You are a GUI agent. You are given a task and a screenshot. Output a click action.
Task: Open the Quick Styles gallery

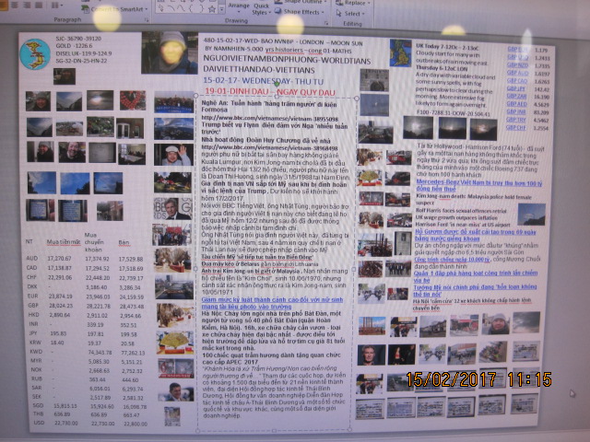261,9
